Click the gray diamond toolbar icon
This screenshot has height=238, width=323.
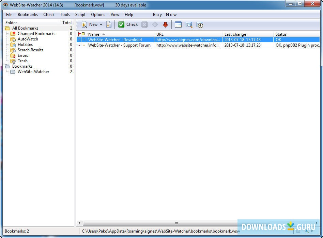(155, 25)
